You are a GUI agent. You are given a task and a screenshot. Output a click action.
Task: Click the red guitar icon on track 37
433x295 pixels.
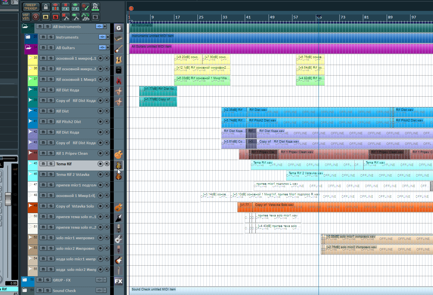118,81
